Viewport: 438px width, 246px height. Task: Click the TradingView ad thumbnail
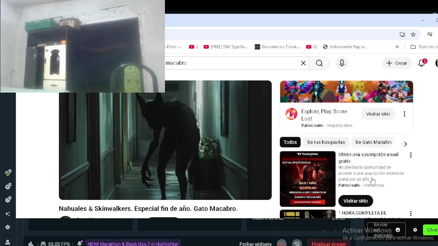click(x=308, y=179)
